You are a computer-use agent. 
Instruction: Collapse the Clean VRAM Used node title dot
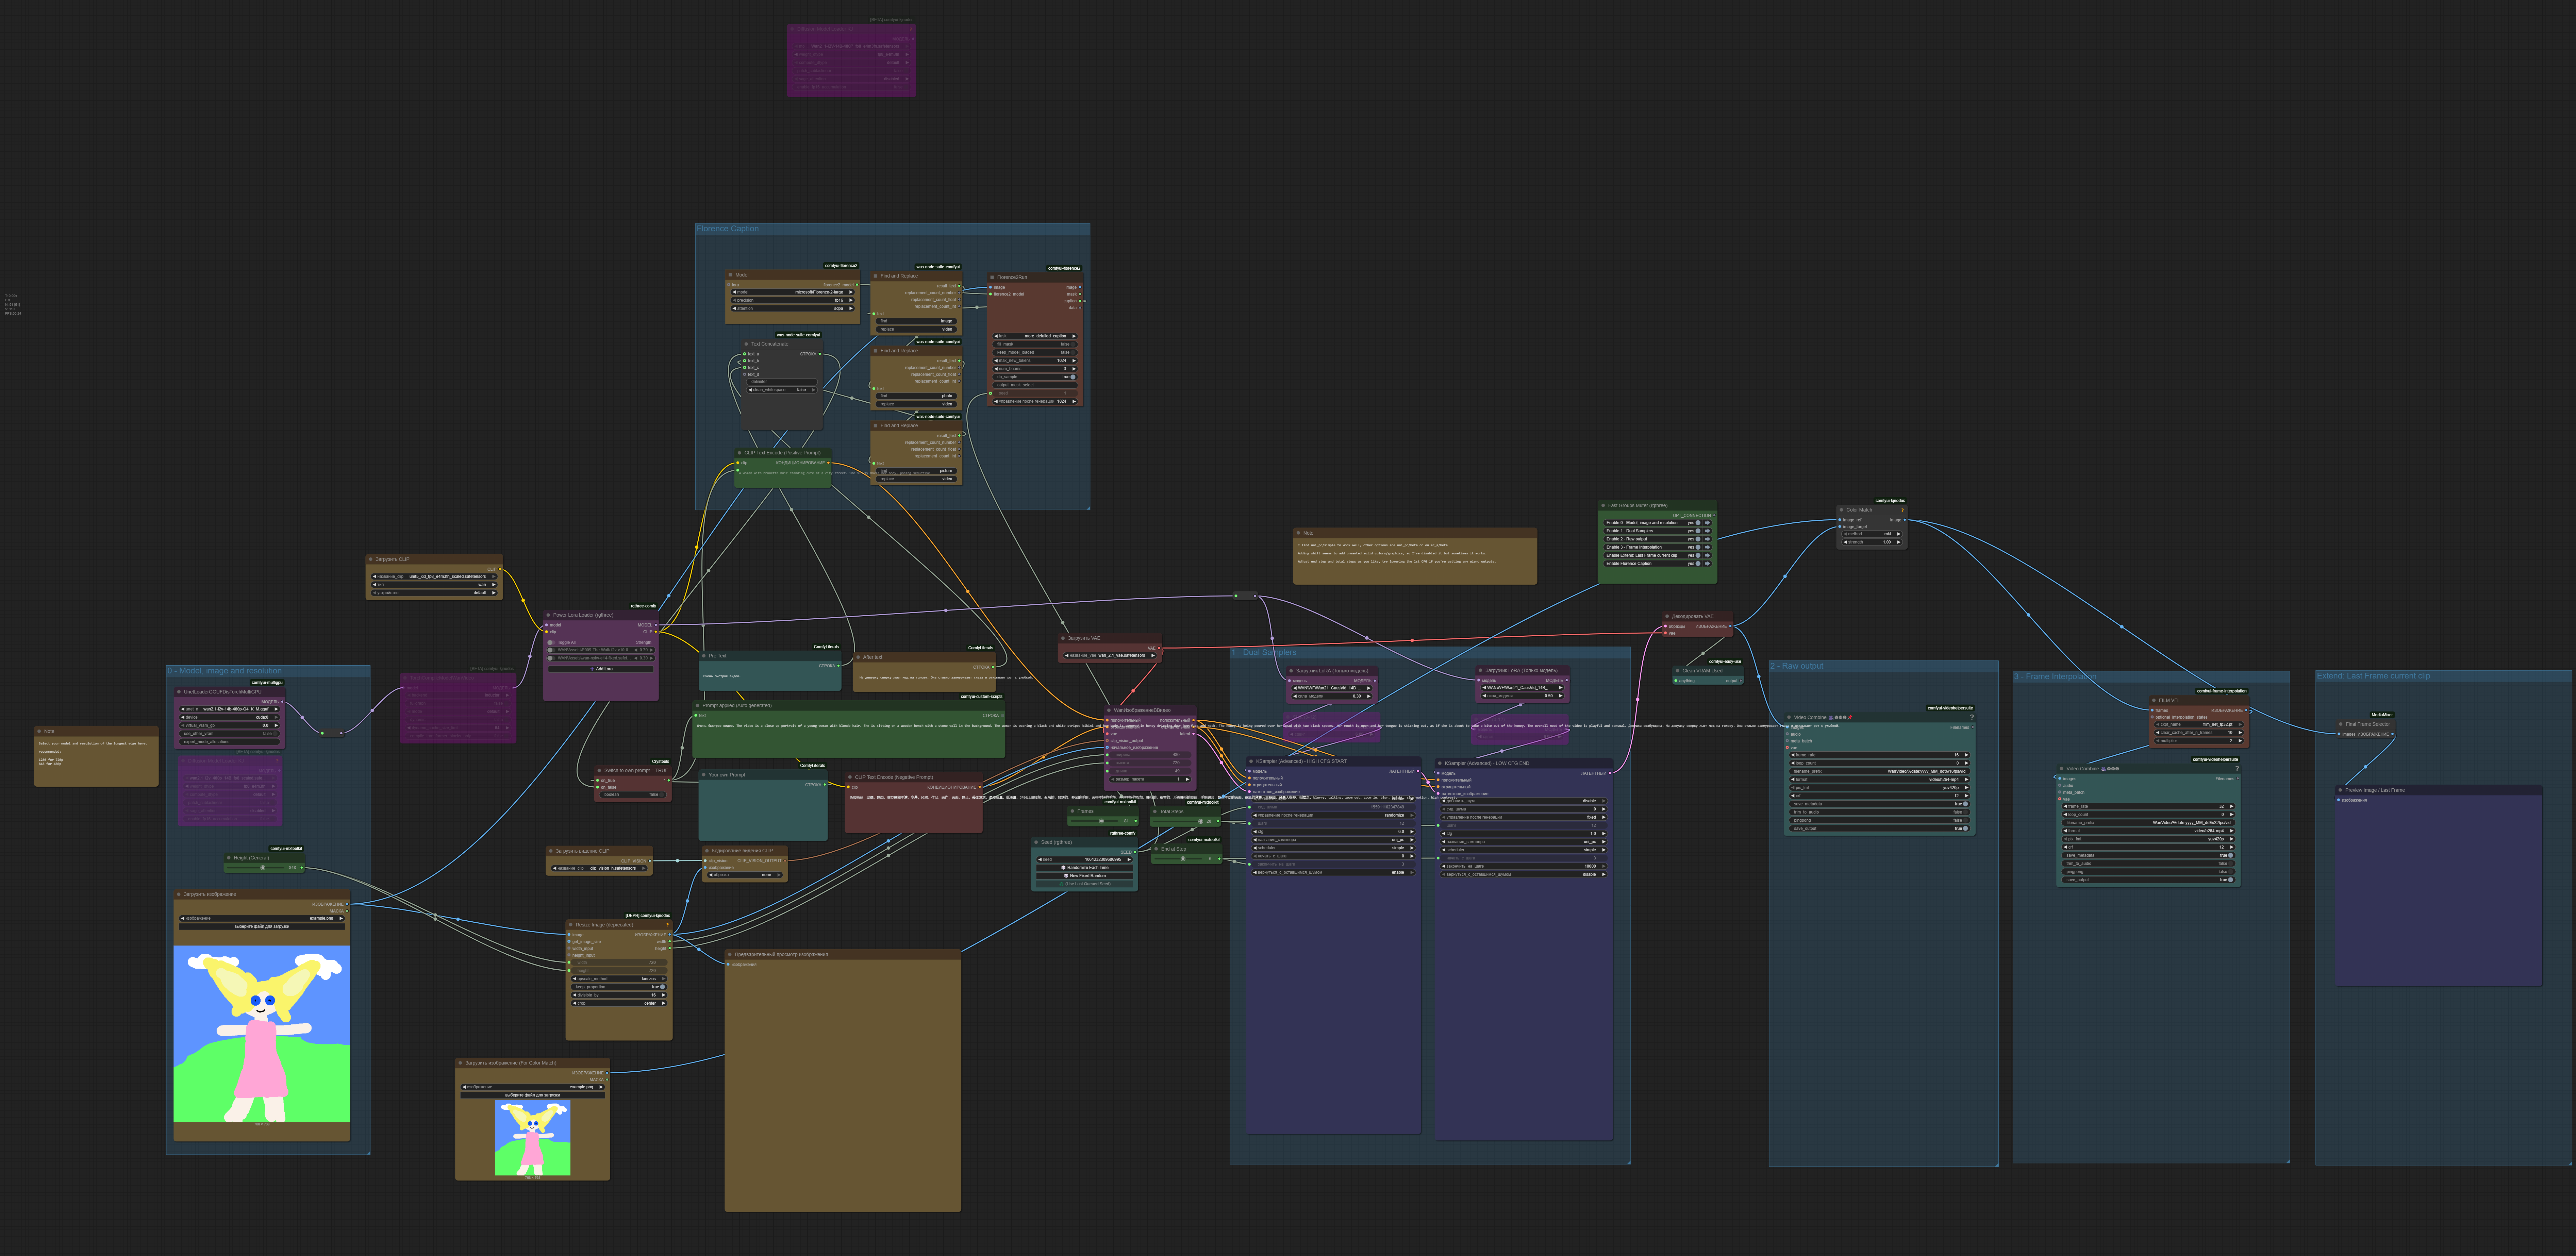[x=1678, y=671]
